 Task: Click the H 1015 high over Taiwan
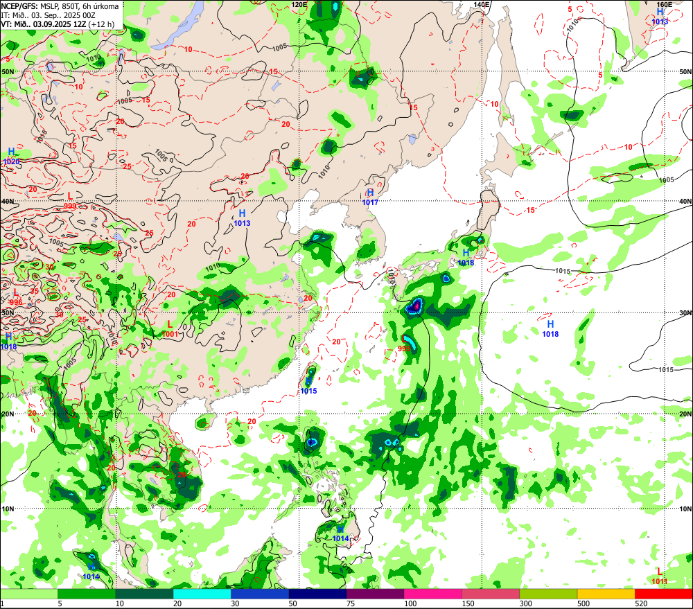(308, 386)
